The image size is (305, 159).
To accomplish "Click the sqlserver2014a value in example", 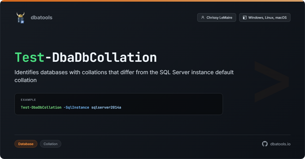I will click(x=106, y=107).
